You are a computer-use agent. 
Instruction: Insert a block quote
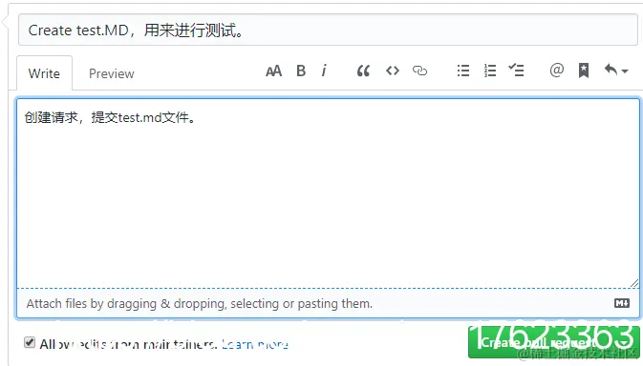click(x=363, y=71)
